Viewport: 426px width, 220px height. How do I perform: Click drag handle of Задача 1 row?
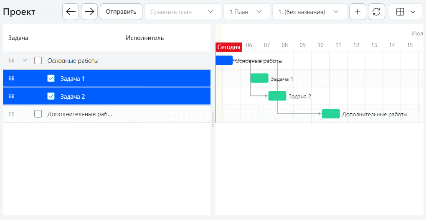coord(12,79)
